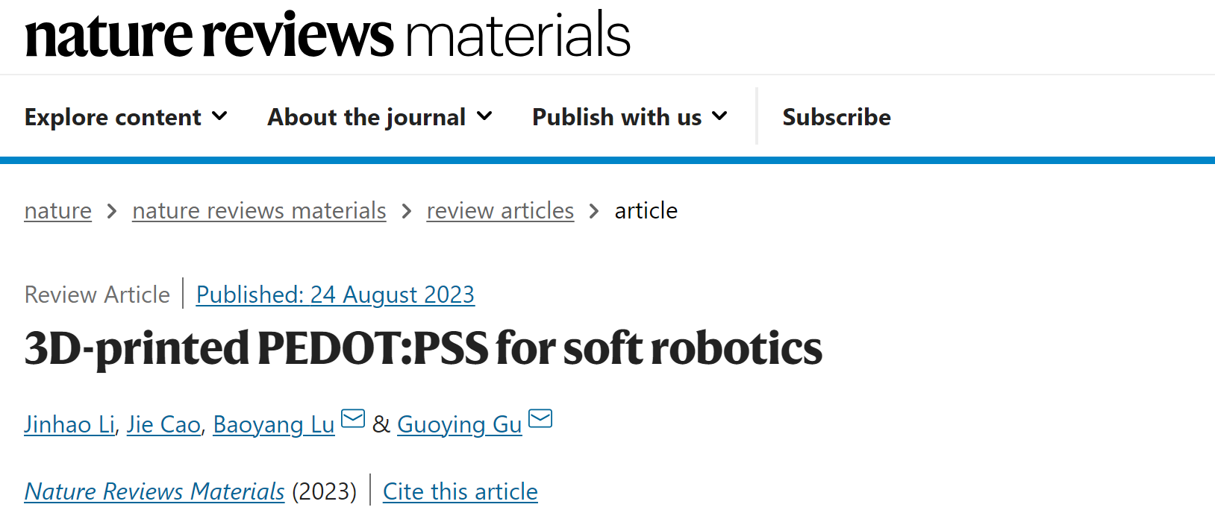Expand the Publish with us menu
The image size is (1215, 516).
tap(629, 117)
